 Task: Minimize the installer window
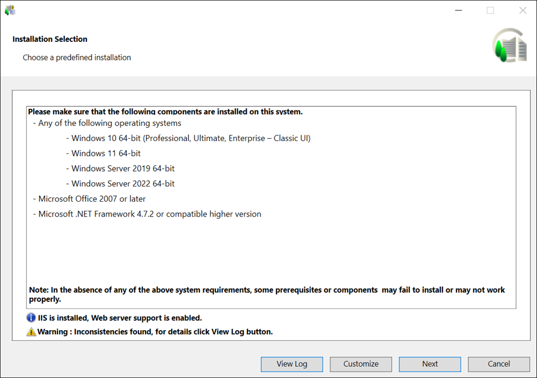click(458, 10)
